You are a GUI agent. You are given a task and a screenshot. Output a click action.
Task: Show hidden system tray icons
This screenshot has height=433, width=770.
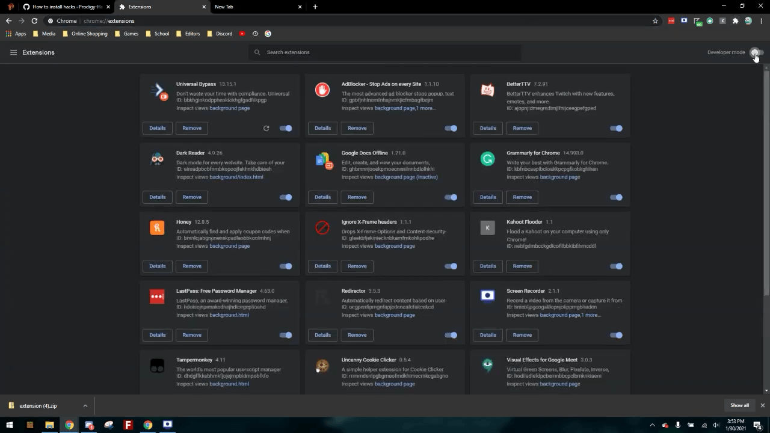click(x=652, y=425)
